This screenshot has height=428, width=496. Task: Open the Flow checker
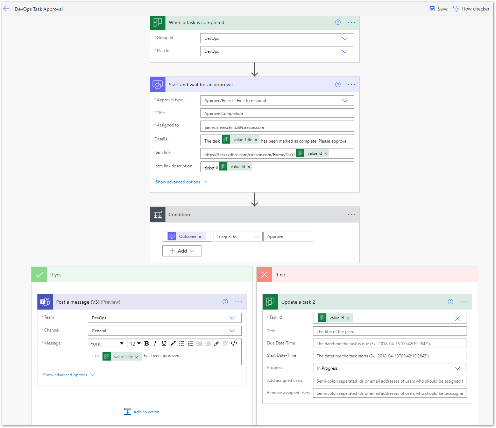(471, 8)
